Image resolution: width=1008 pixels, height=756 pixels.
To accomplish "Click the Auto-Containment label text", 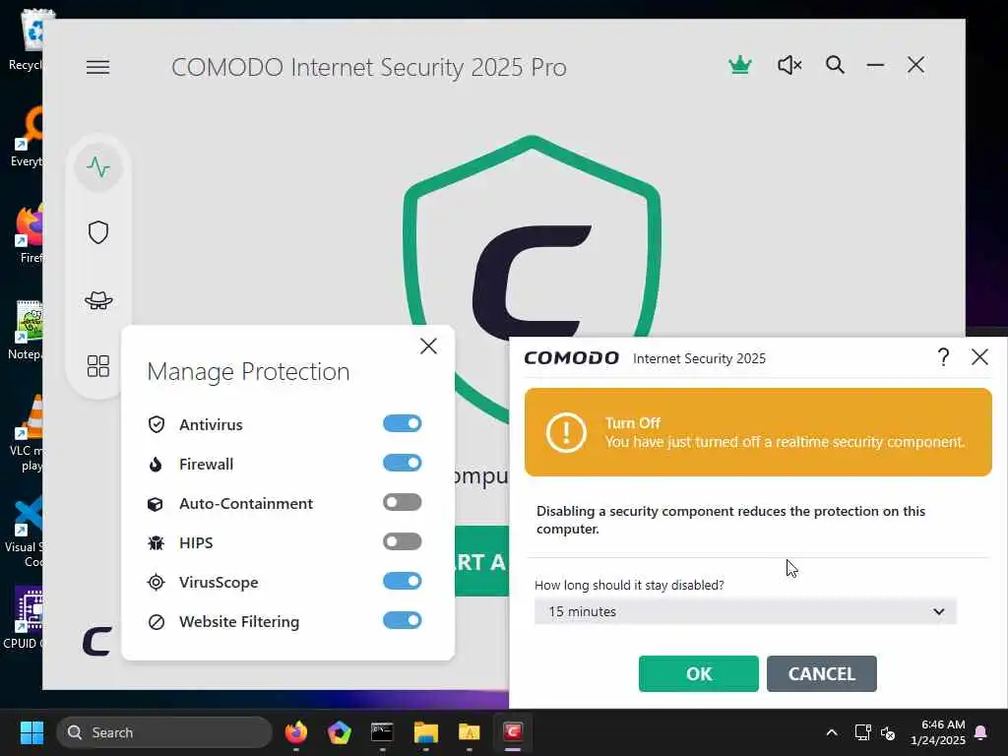I will 246,504.
